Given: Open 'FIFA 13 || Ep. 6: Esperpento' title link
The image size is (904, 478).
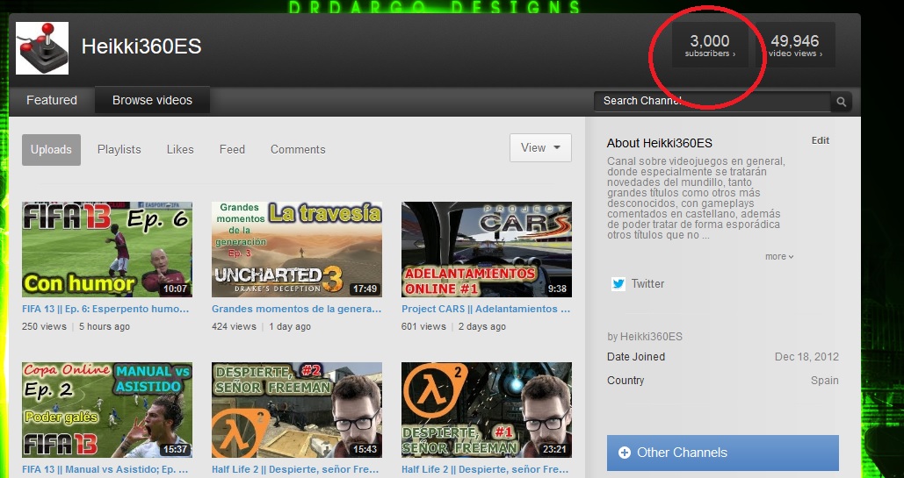Looking at the screenshot, I should click(x=105, y=310).
